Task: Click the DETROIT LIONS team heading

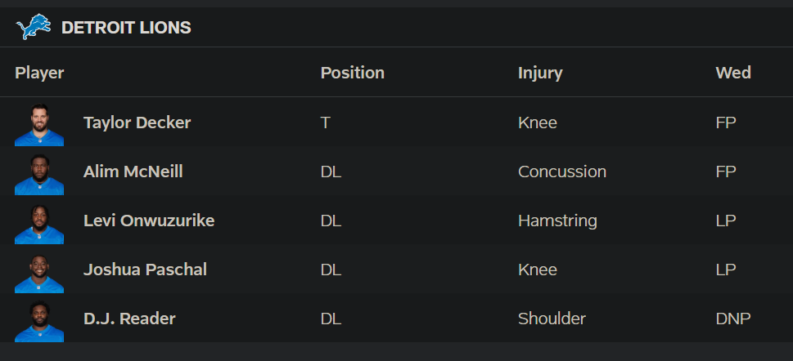Action: [126, 27]
